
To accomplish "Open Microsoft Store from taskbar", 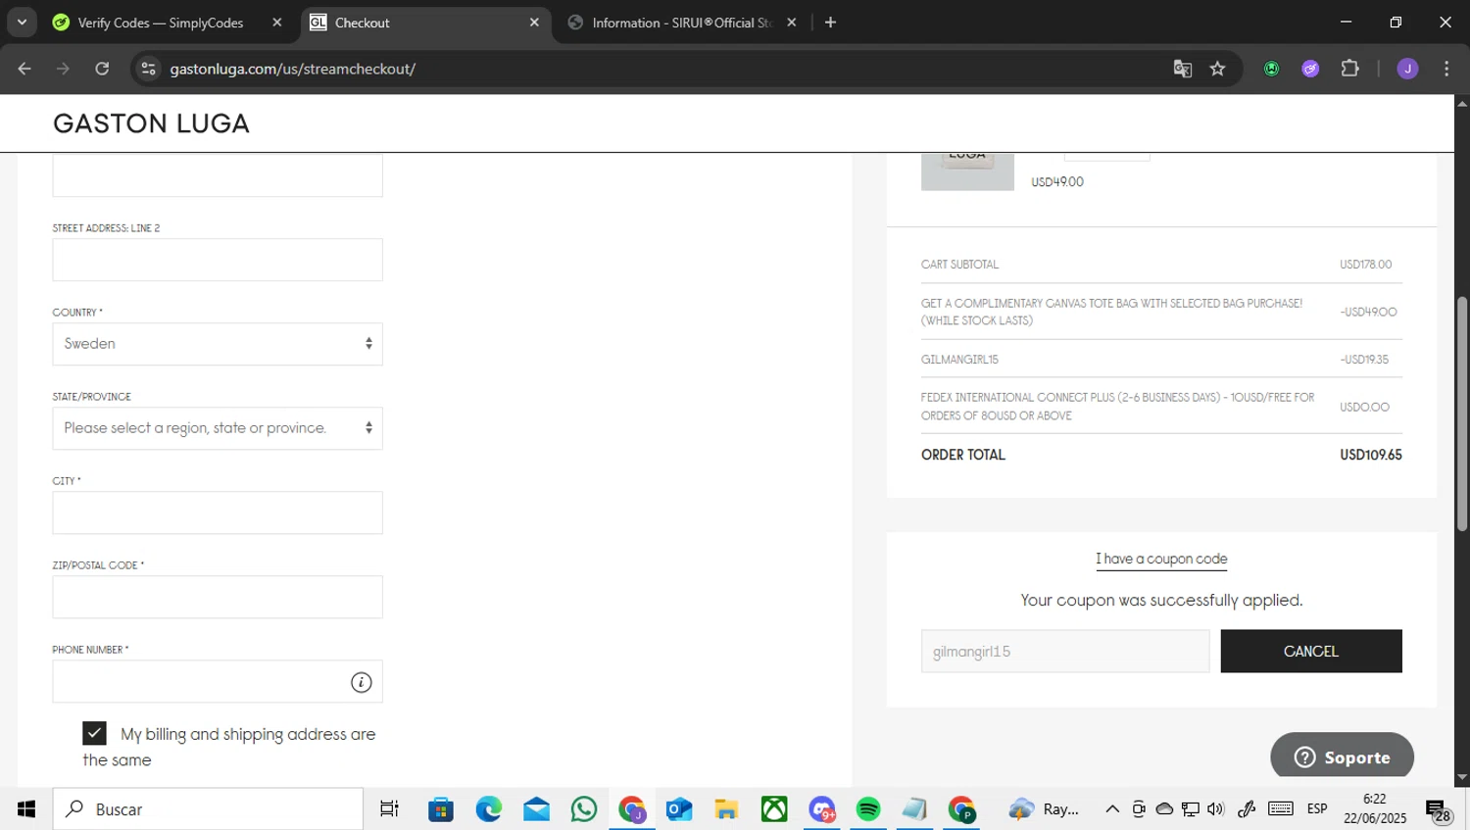I will (x=441, y=808).
